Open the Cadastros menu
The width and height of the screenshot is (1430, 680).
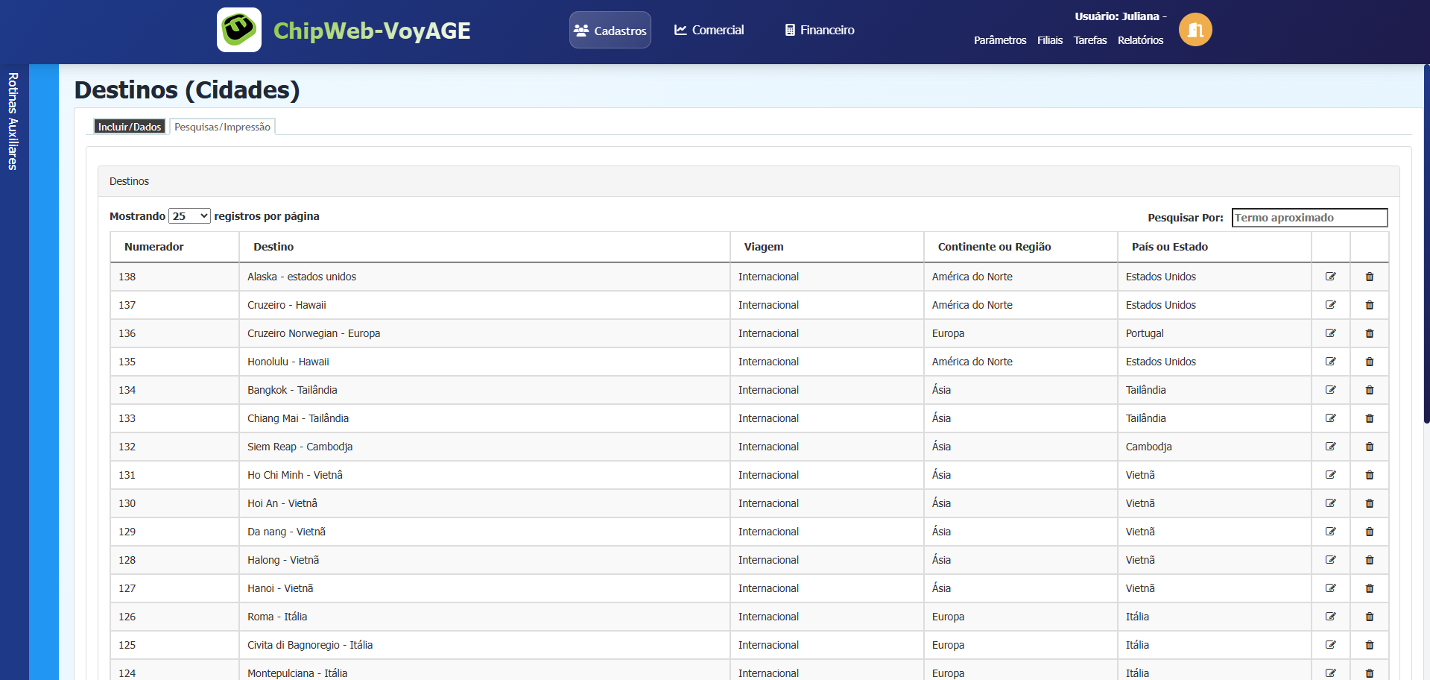tap(610, 31)
